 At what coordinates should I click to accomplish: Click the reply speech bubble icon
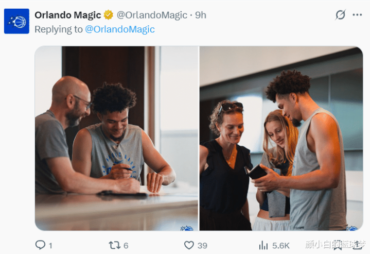(x=41, y=245)
